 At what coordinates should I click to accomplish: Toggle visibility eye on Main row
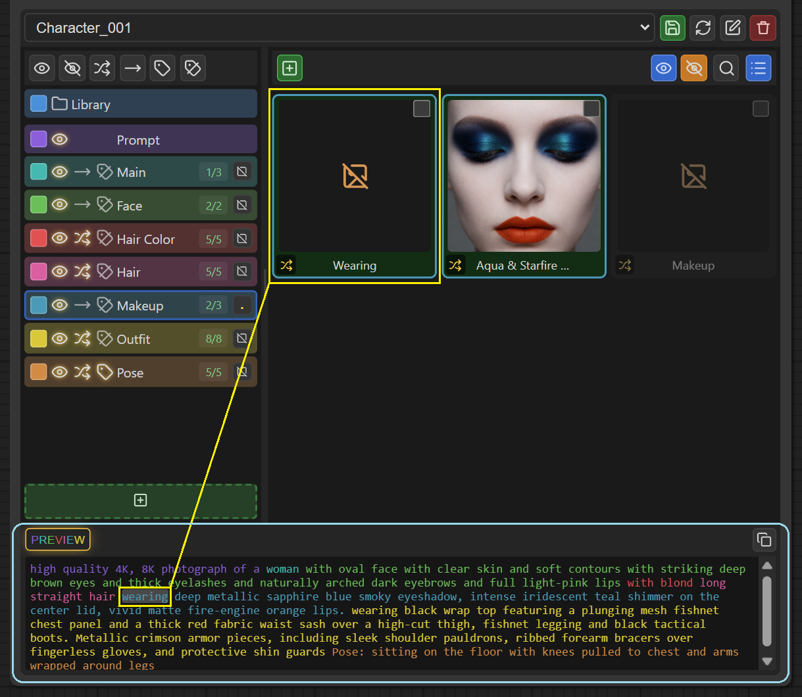[x=60, y=172]
